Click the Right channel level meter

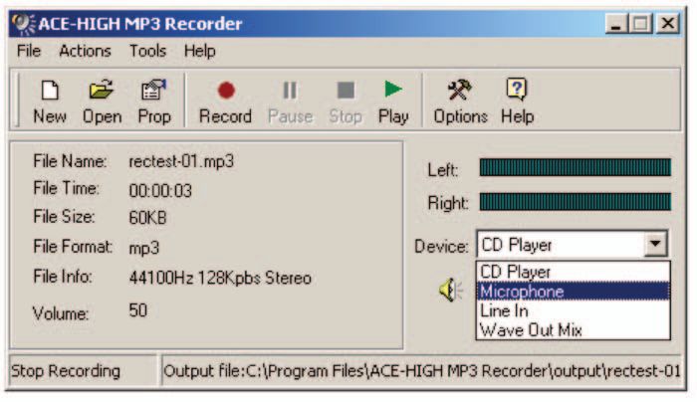click(576, 202)
